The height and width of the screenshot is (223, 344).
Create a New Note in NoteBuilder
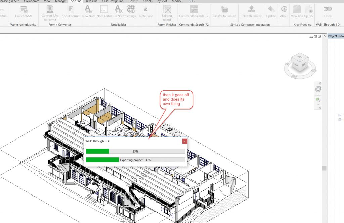tap(89, 11)
